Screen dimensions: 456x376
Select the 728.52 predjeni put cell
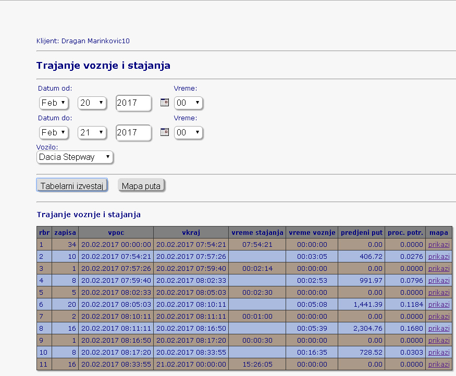pyautogui.click(x=362, y=352)
